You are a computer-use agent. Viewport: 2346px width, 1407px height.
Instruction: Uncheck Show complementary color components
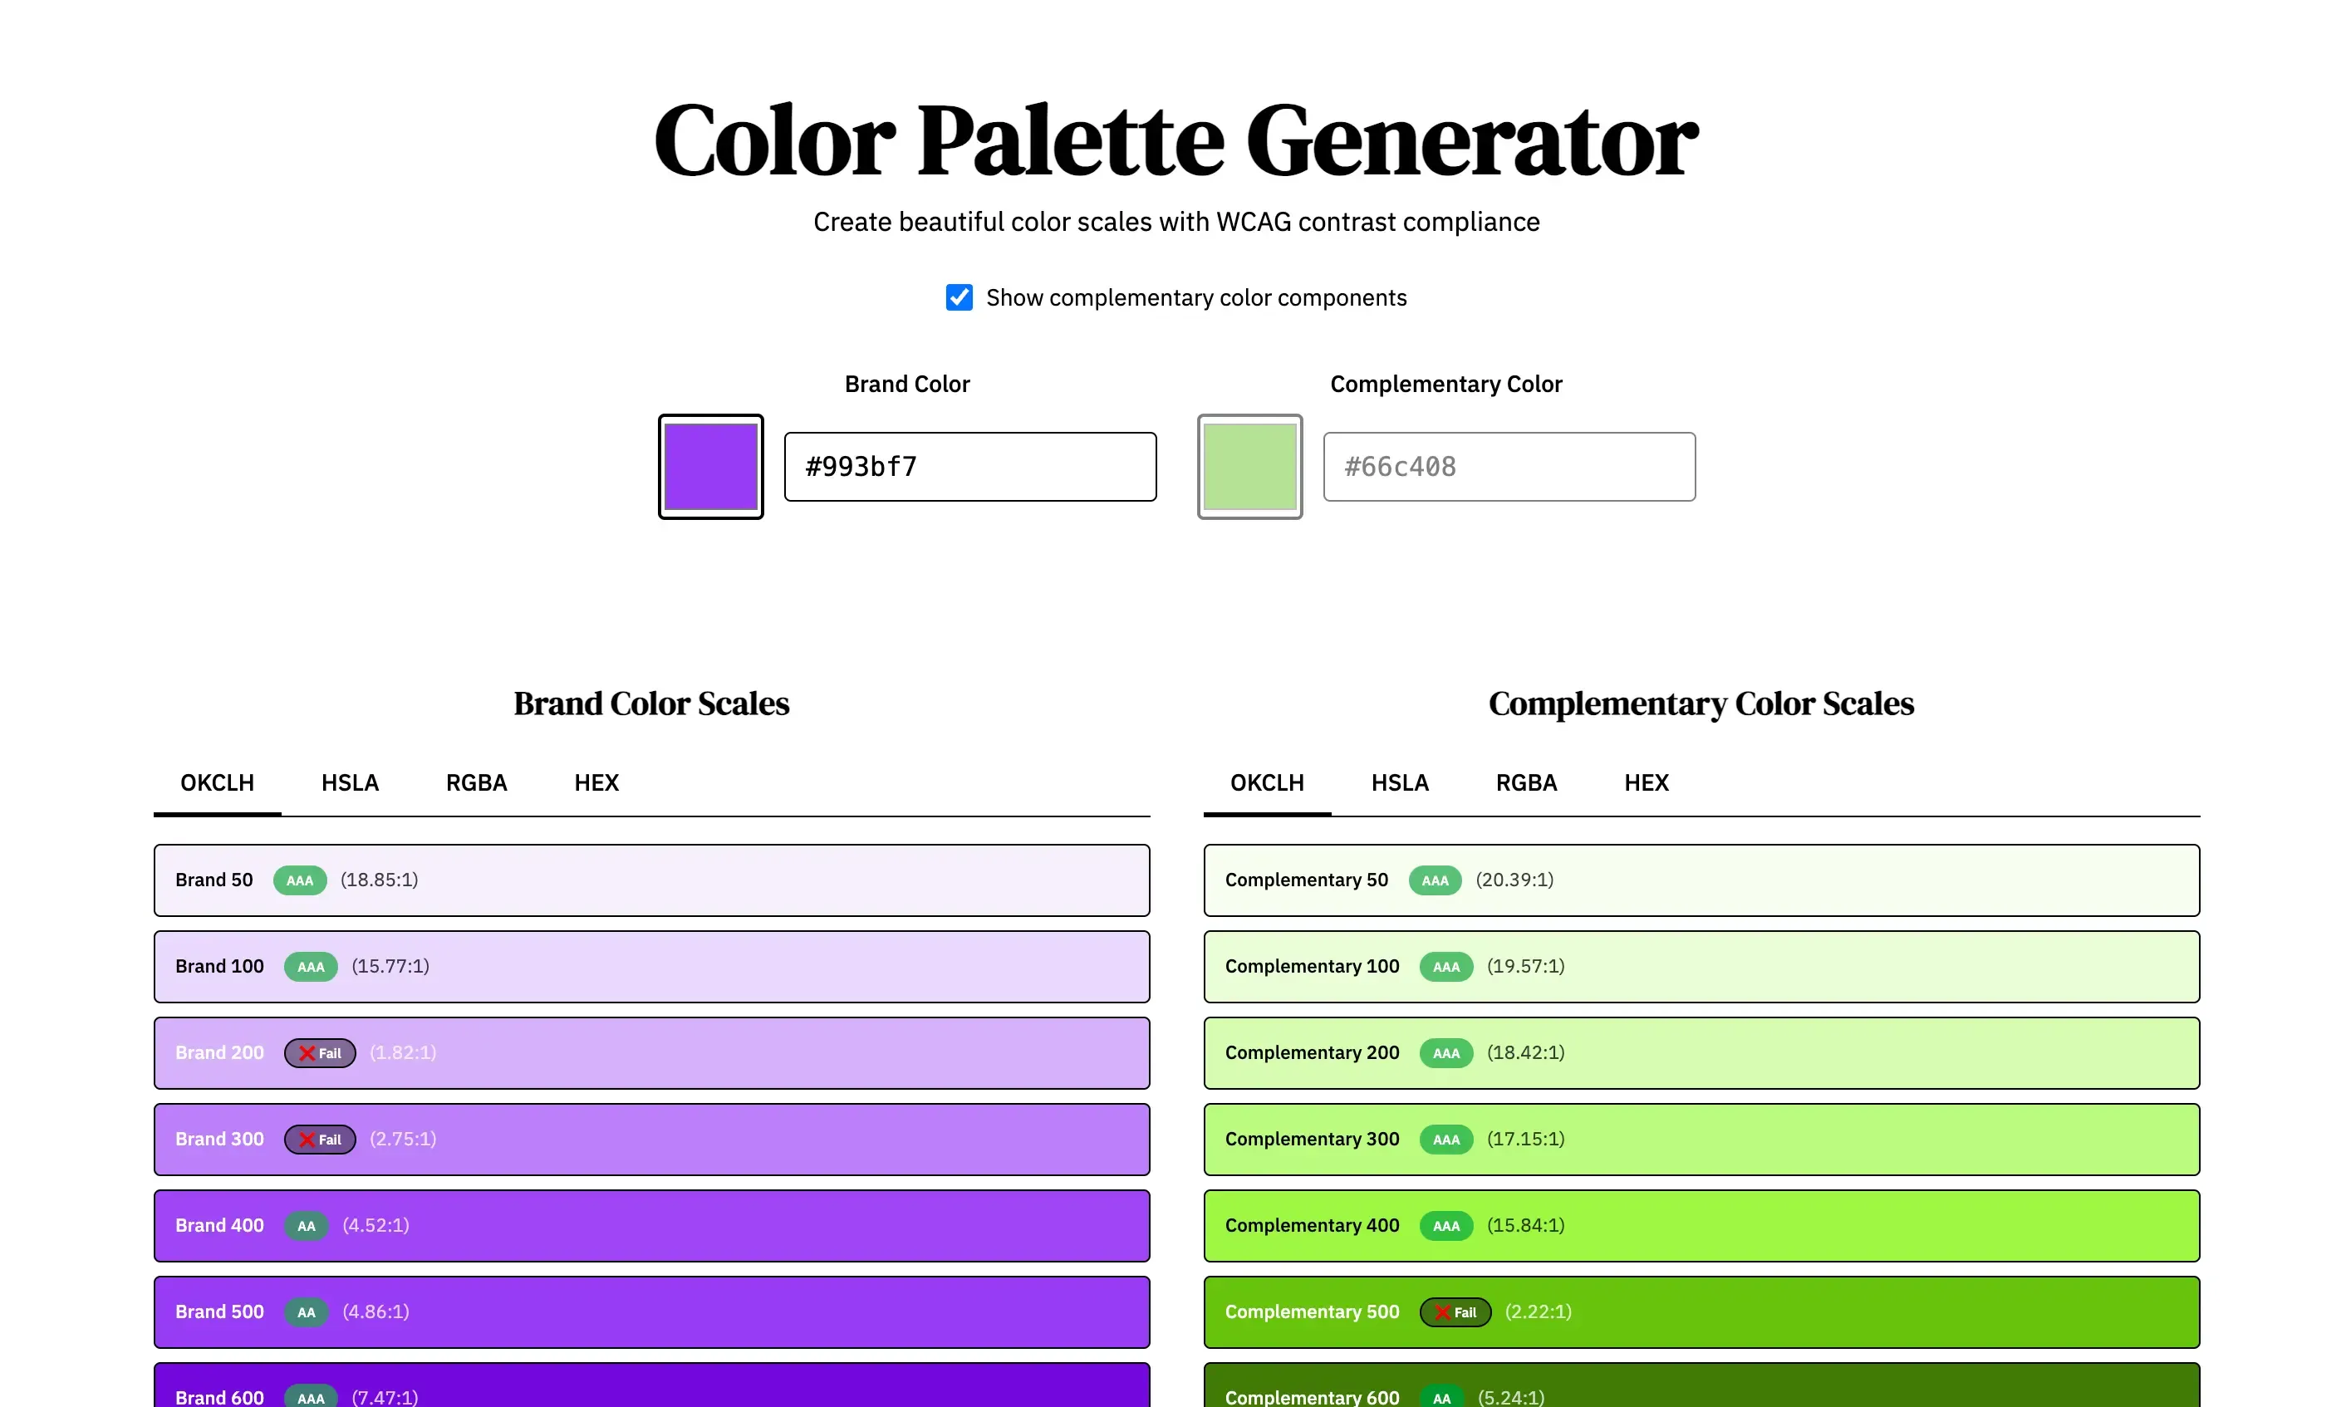pyautogui.click(x=959, y=297)
